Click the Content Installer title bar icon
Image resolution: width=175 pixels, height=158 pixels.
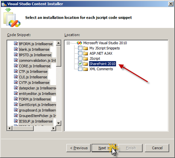click(x=4, y=4)
